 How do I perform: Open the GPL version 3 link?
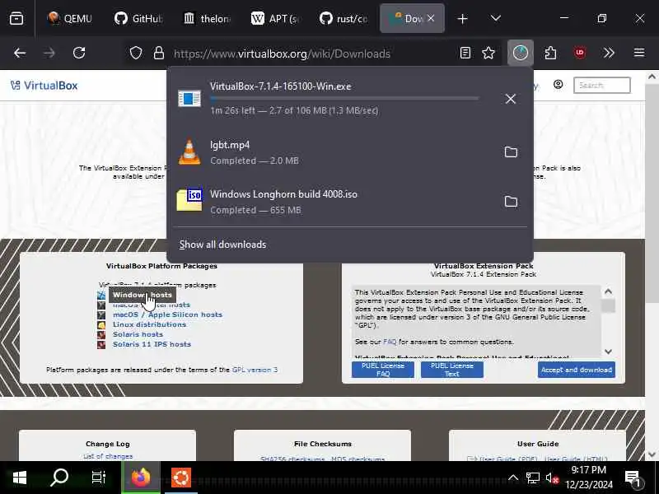click(x=255, y=370)
